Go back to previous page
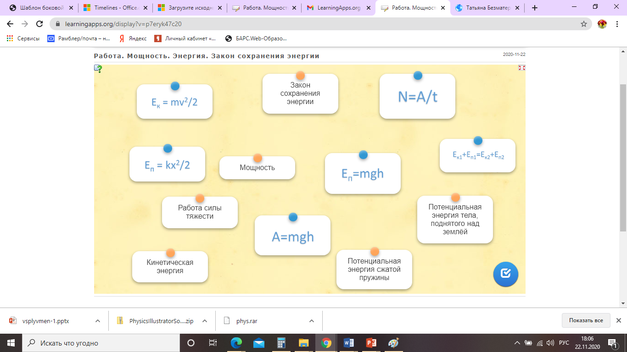 11,24
